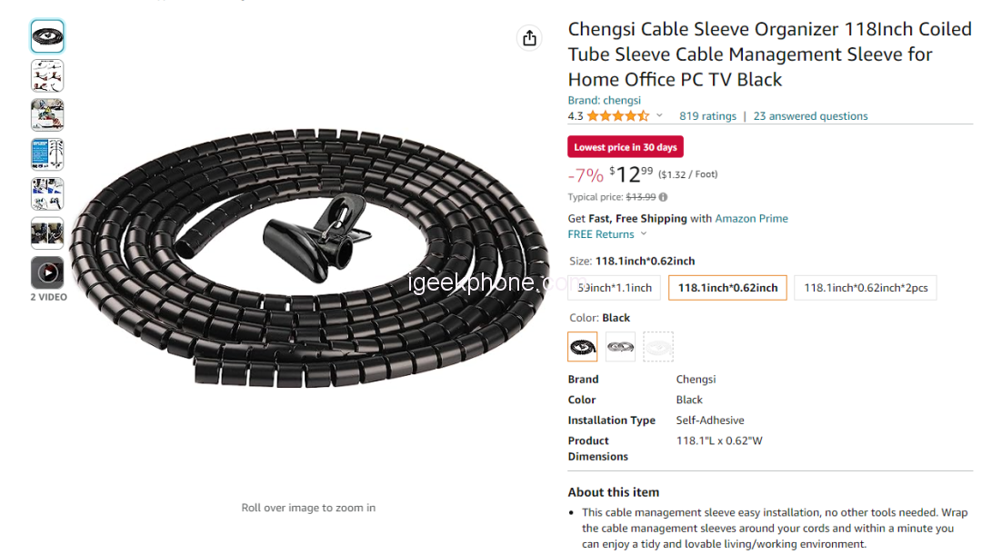Click the share icon above product image

click(529, 37)
